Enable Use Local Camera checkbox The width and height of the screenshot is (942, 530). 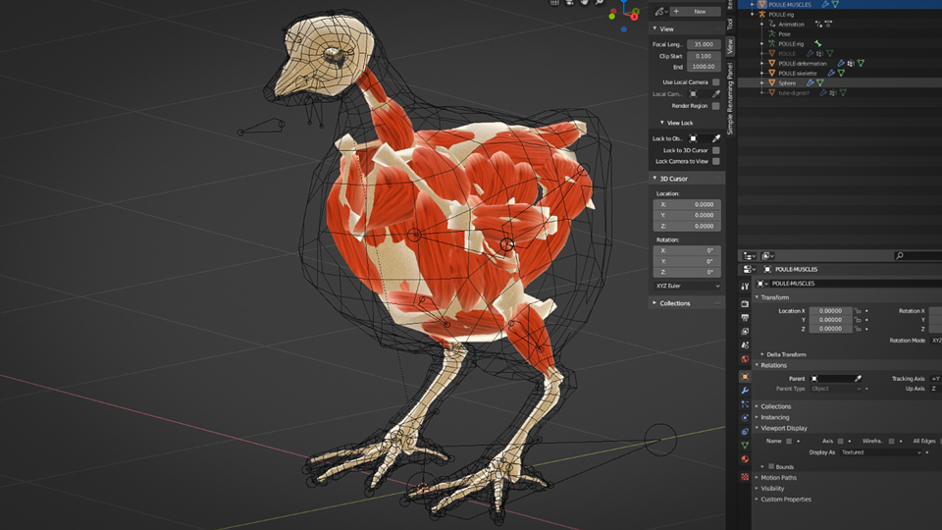(x=715, y=81)
